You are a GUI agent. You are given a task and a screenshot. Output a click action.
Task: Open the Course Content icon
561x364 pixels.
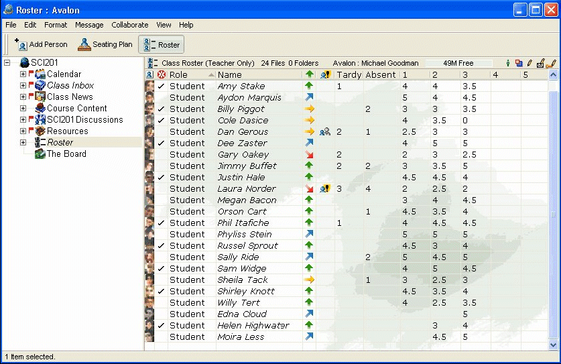coord(40,109)
